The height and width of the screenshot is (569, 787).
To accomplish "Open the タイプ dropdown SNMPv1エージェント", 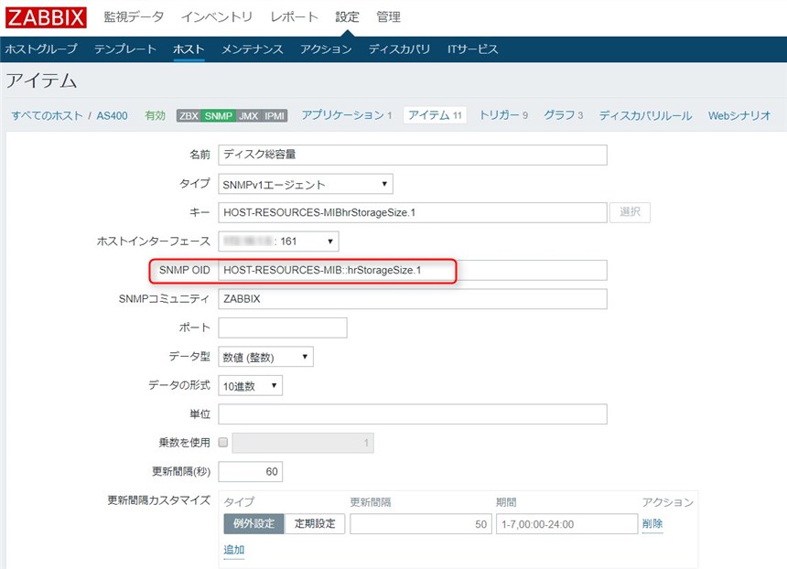I will [x=306, y=184].
